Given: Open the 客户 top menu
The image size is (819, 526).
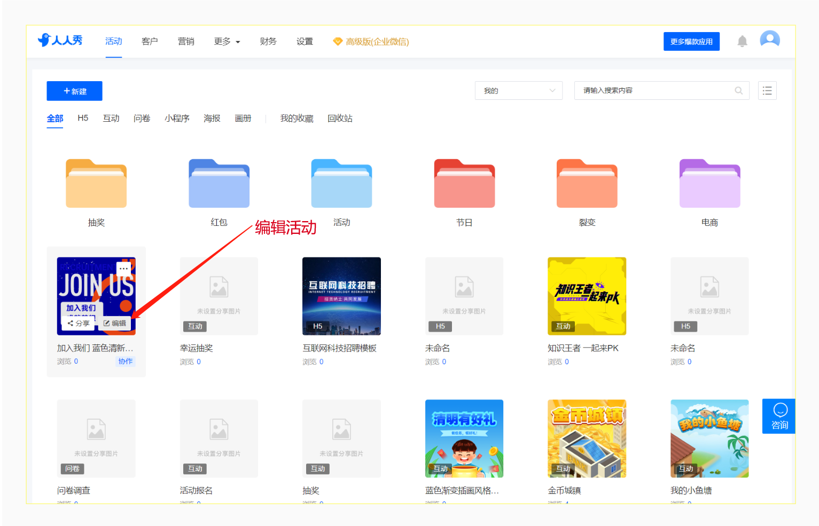Looking at the screenshot, I should click(x=150, y=42).
